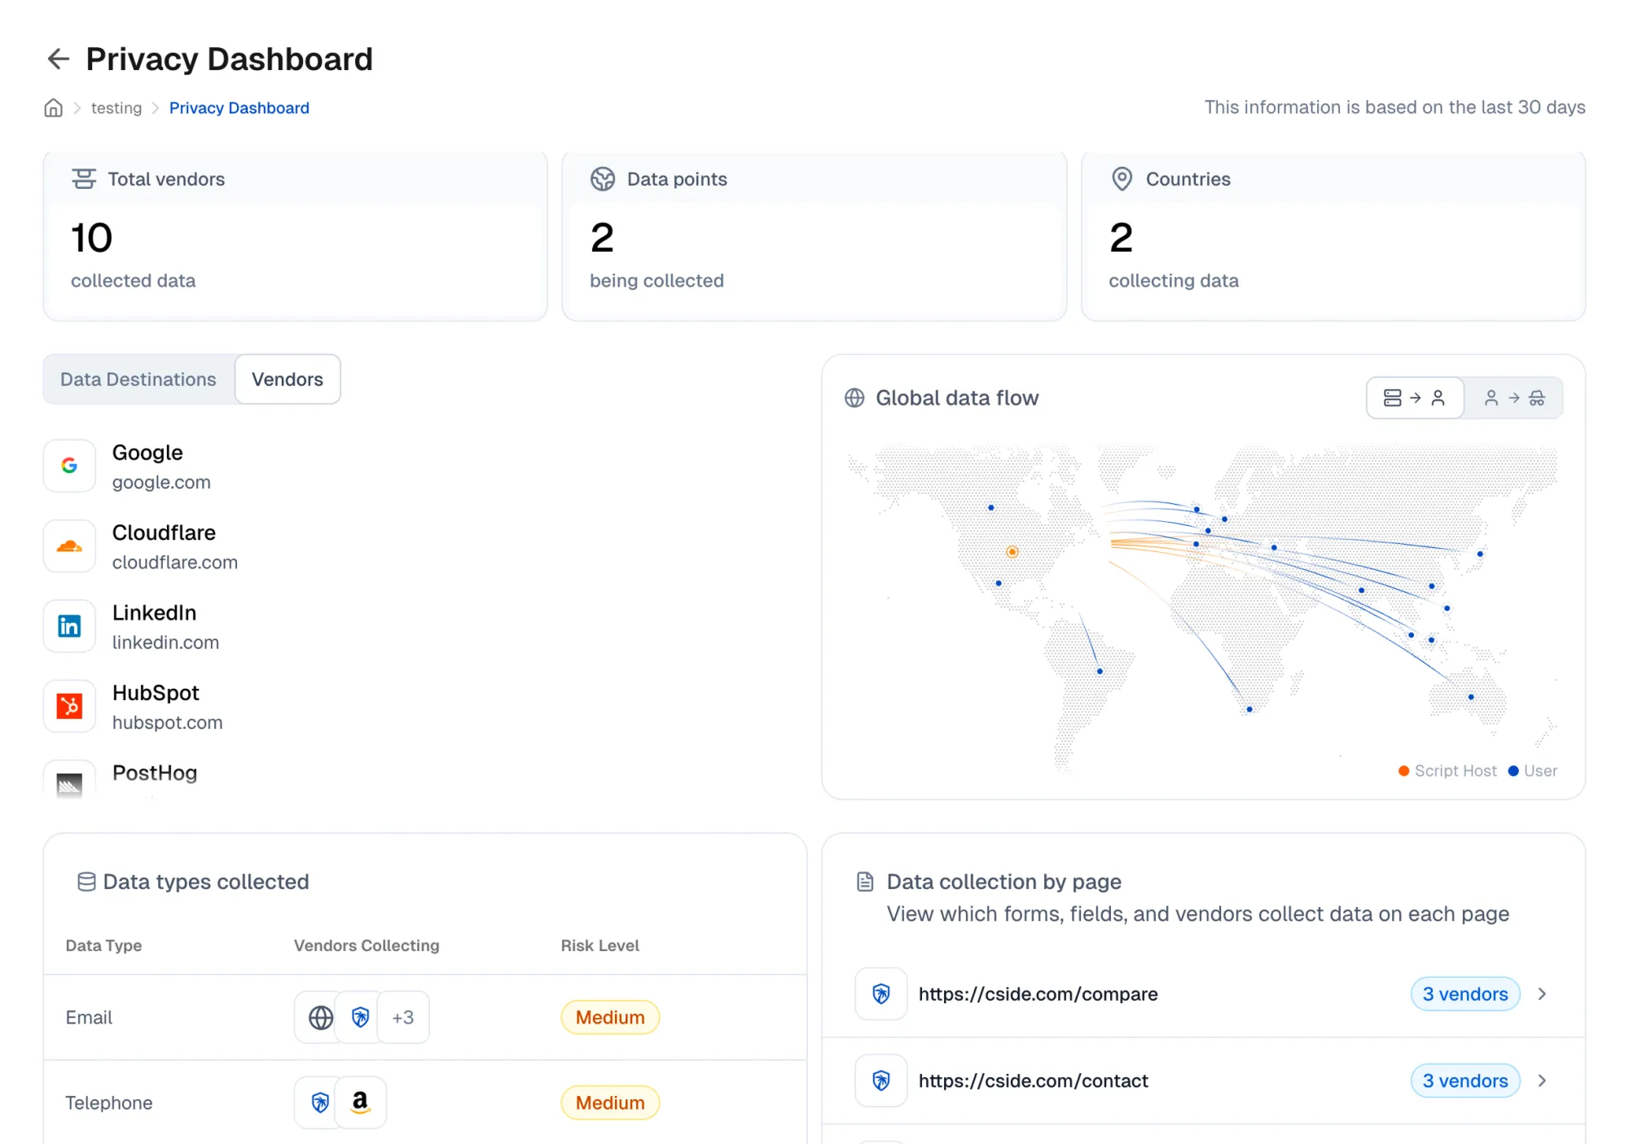Click the home breadcrumb icon

[x=53, y=107]
